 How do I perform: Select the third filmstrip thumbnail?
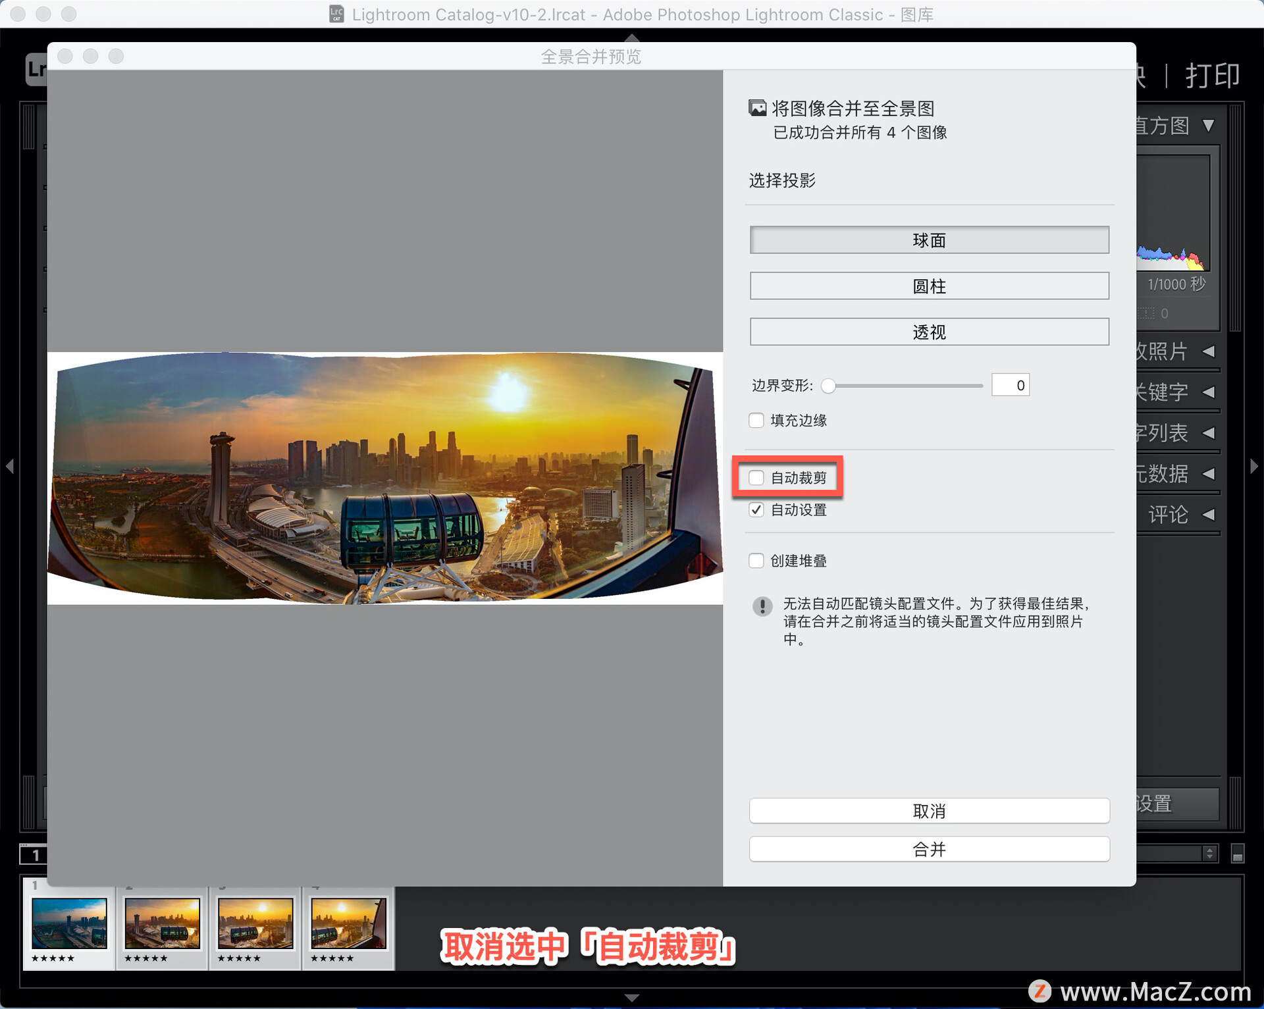[x=255, y=923]
